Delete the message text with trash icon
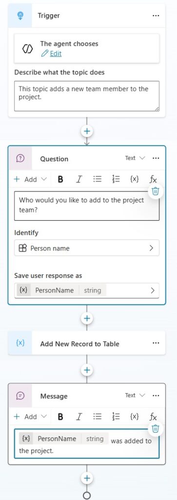 (x=156, y=429)
